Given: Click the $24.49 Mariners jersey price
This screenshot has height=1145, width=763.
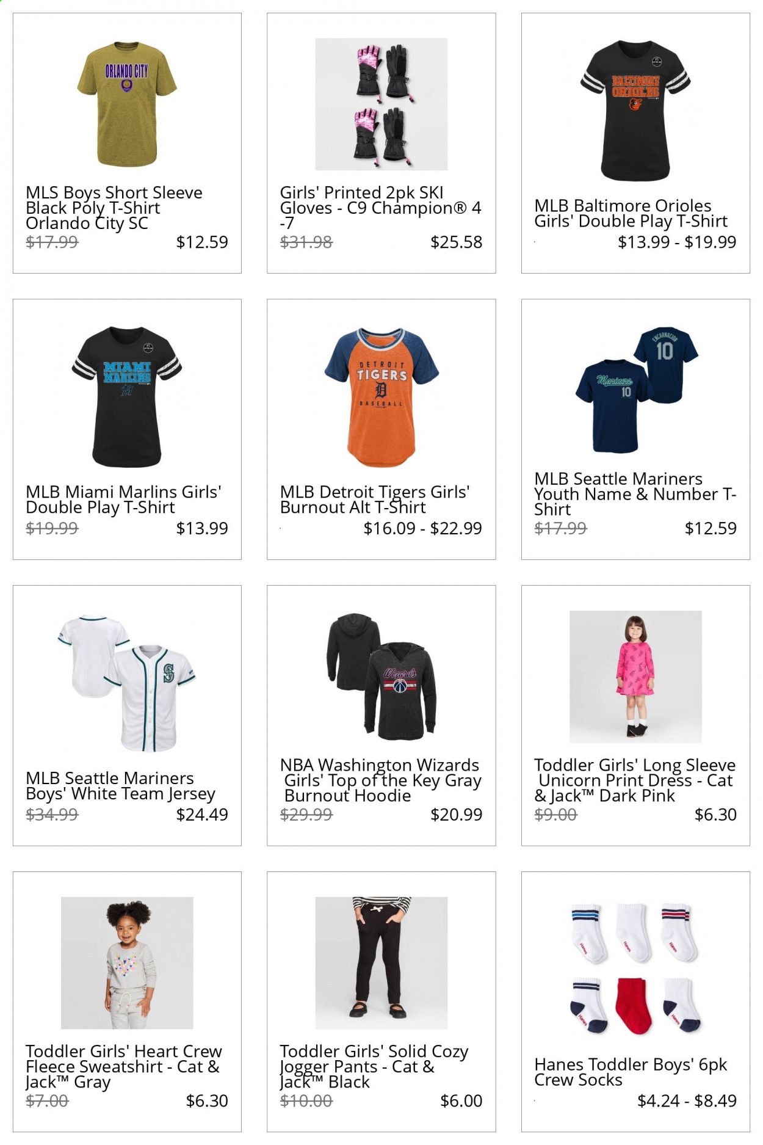Looking at the screenshot, I should [x=202, y=815].
